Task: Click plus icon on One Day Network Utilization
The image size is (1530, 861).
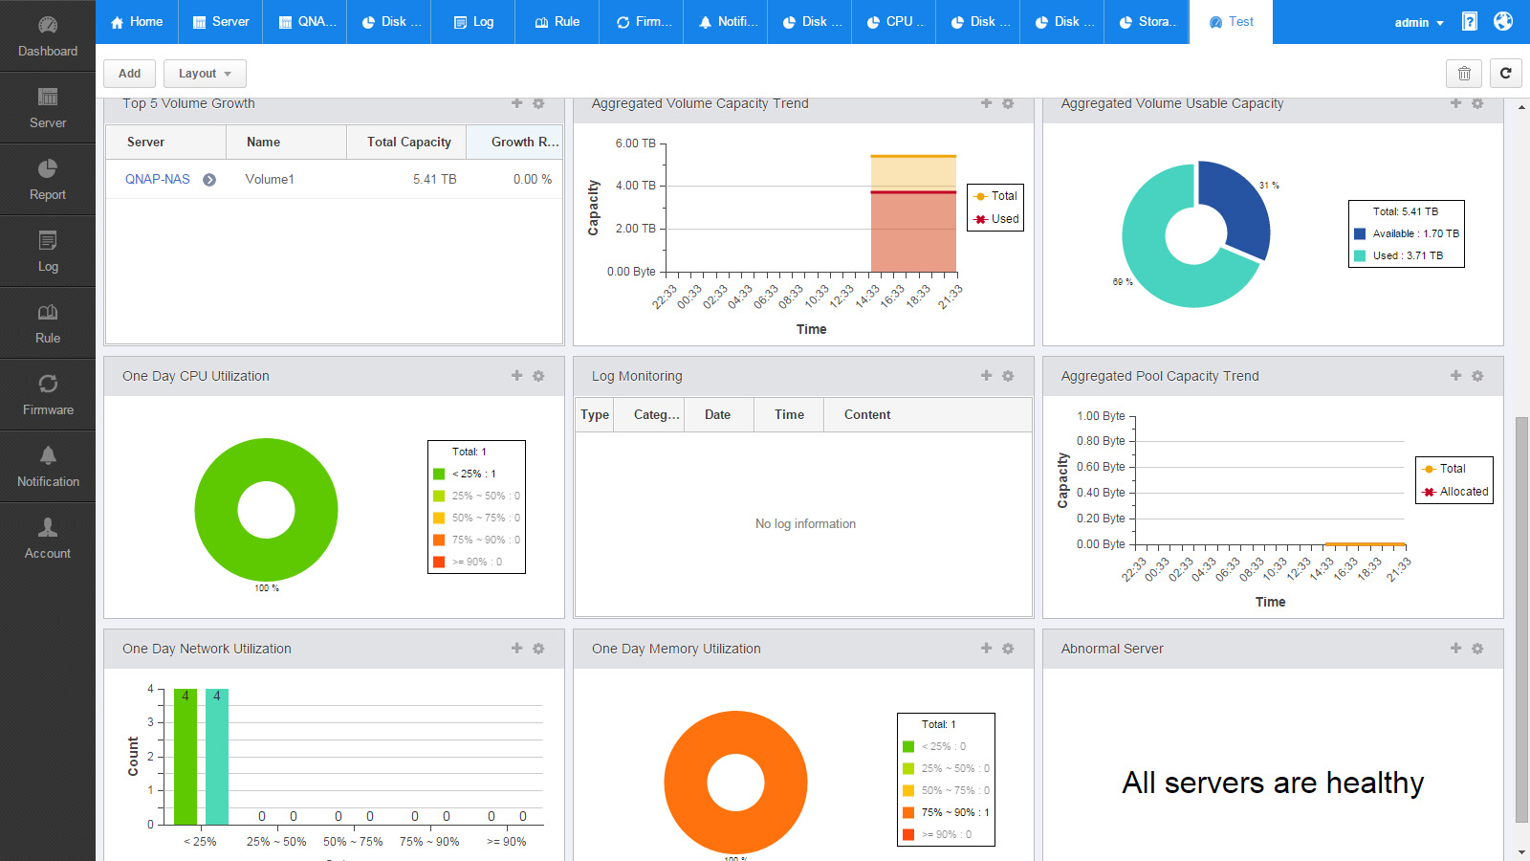Action: click(516, 649)
